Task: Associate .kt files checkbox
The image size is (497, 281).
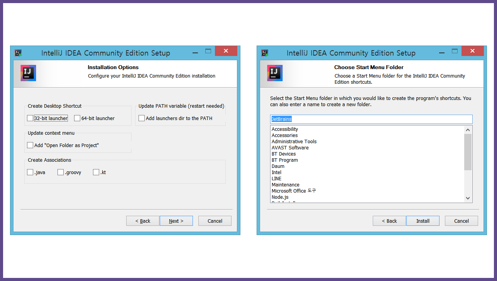Action: point(96,172)
